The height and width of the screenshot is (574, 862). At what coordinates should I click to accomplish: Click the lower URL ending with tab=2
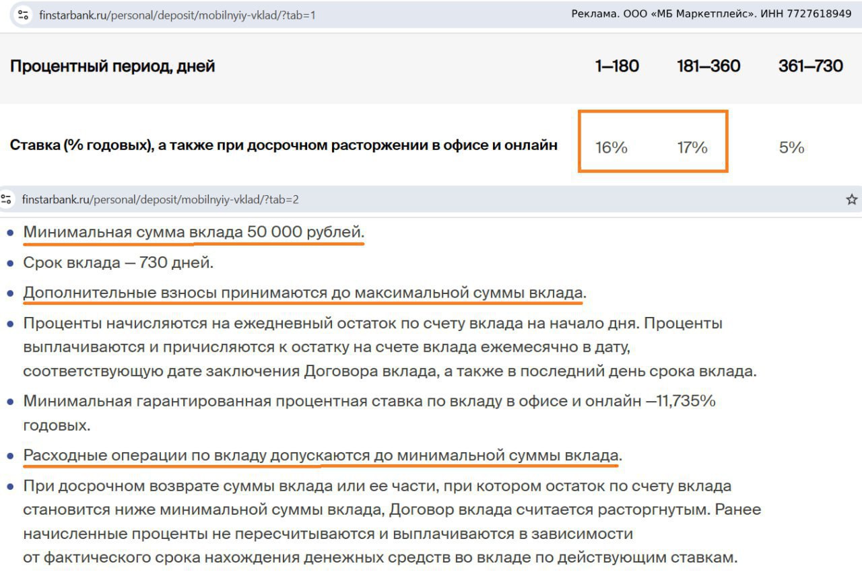(x=160, y=200)
